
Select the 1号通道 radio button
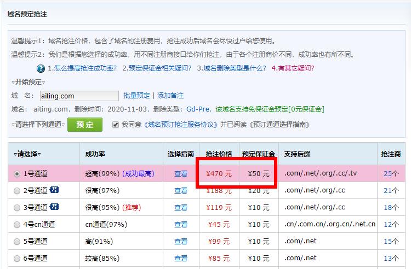[x=17, y=174]
